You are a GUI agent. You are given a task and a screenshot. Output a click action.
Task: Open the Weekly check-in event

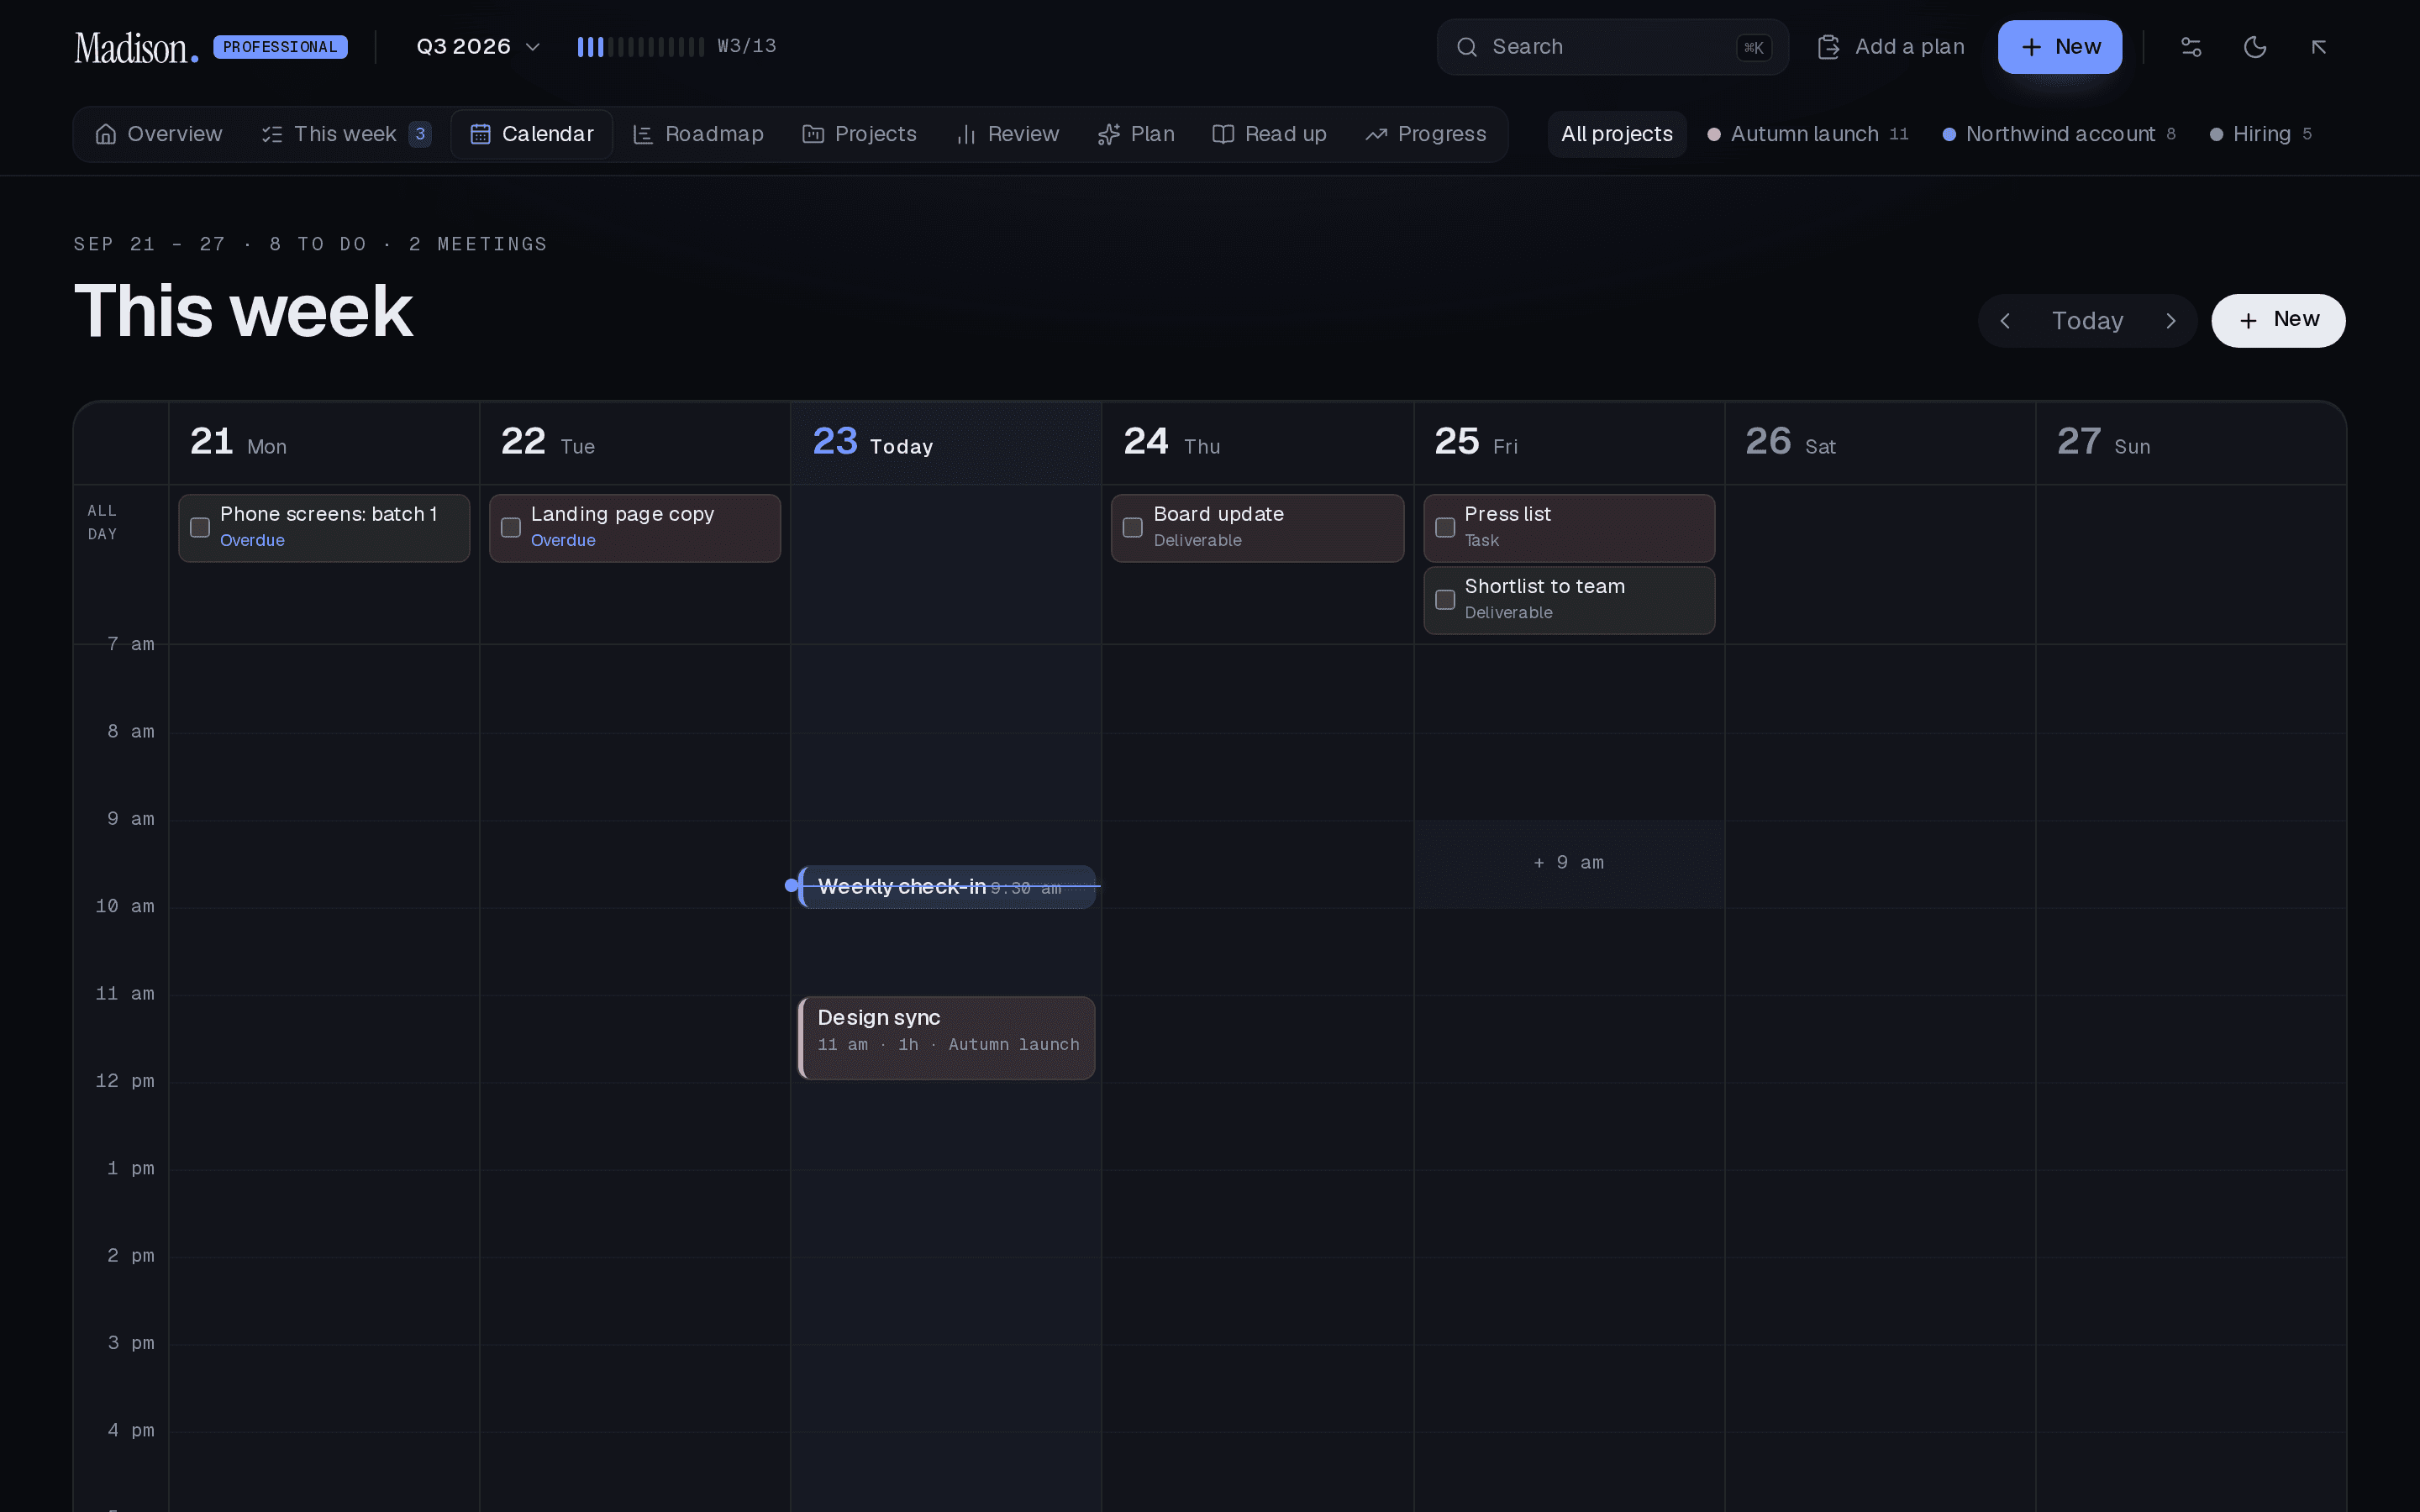(x=946, y=887)
